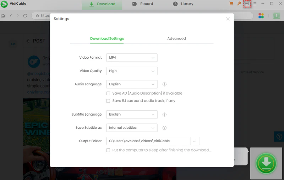Switch to the Download tab
Screen dimensions: 284x180
102,4
